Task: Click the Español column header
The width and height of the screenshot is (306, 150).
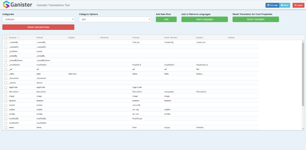Action: (x=200, y=37)
